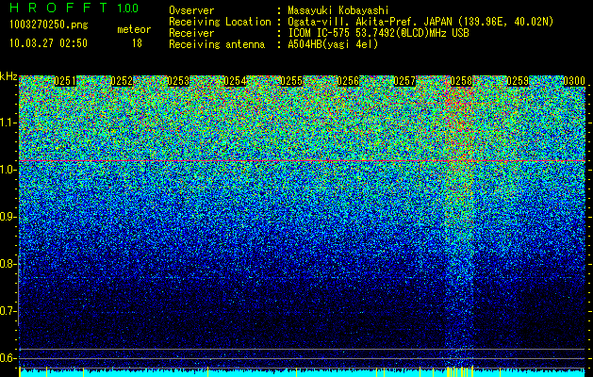Image resolution: width=593 pixels, height=377 pixels.
Task: Click the 0259 time marker
Action: (518, 81)
